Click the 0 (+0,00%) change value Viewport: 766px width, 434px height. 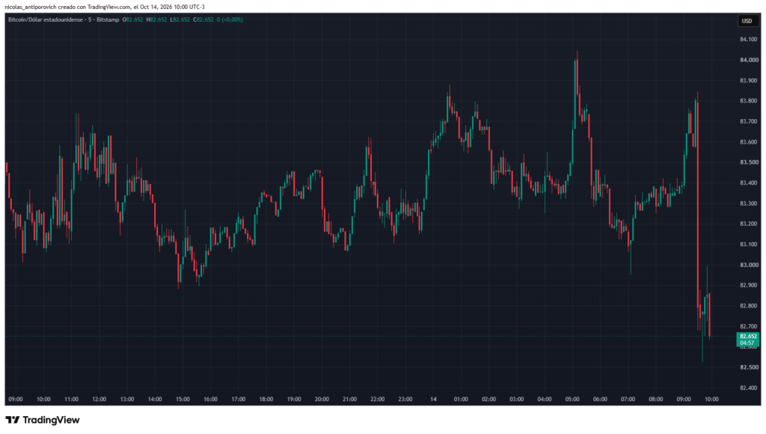point(230,20)
